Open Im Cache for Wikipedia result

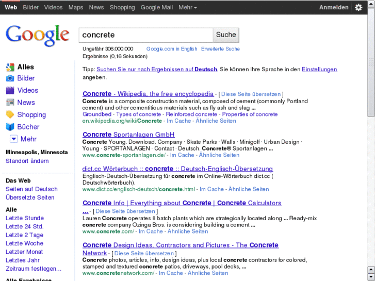pyautogui.click(x=178, y=121)
